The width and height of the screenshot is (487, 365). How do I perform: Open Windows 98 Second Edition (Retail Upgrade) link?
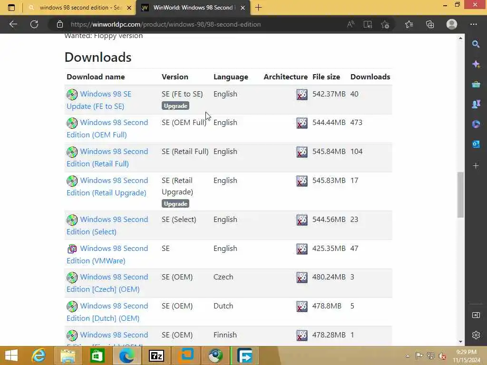click(x=107, y=186)
